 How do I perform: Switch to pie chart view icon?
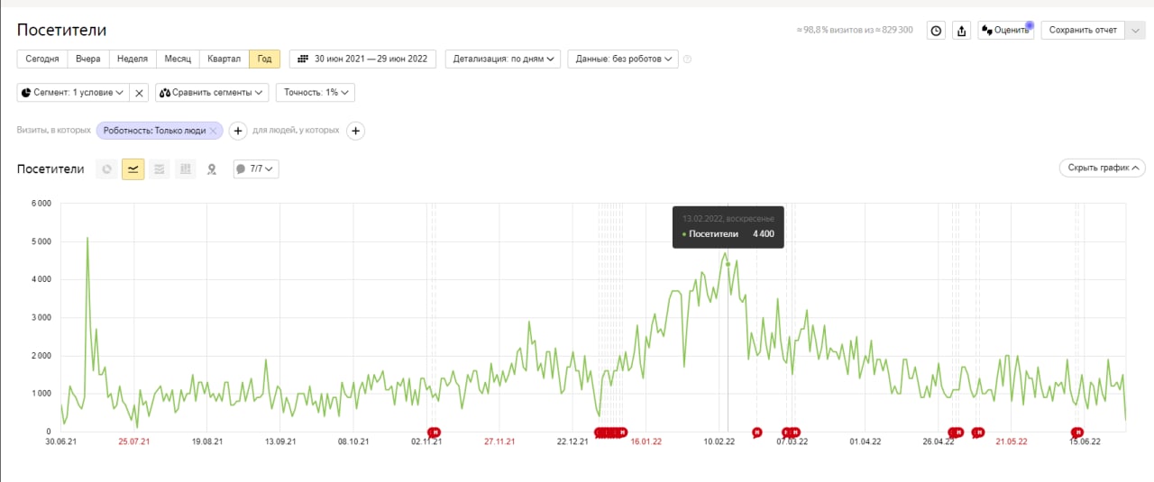[106, 168]
